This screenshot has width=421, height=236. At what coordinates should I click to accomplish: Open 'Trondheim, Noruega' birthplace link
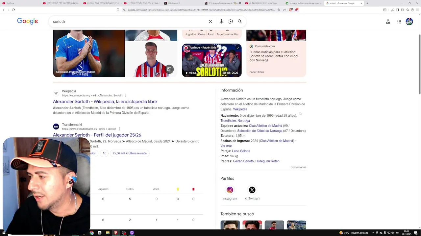(x=235, y=121)
